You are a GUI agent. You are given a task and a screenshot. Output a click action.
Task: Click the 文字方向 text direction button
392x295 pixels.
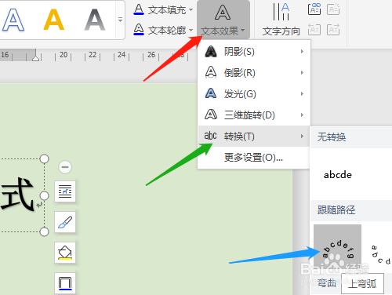281,20
